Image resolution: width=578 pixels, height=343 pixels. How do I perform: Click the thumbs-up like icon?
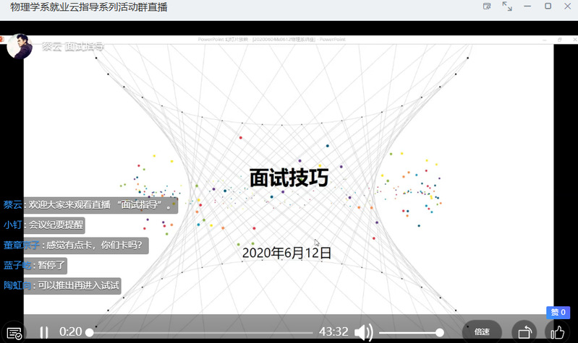tap(556, 333)
